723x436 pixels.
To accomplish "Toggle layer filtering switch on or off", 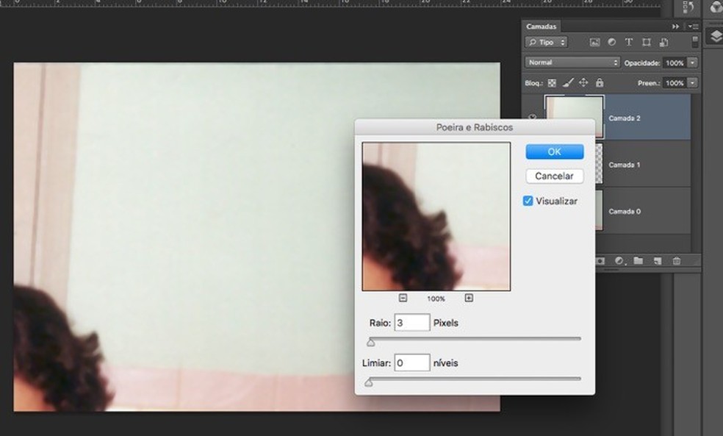I will click(x=695, y=42).
